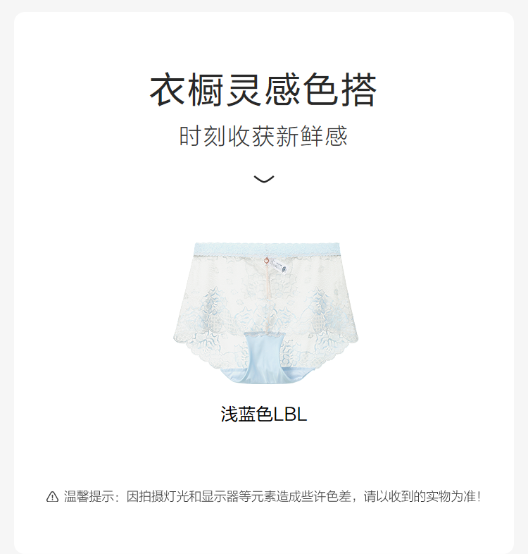The height and width of the screenshot is (554, 528).
Task: Click the downward chevron below the subtitle
Action: tap(264, 179)
